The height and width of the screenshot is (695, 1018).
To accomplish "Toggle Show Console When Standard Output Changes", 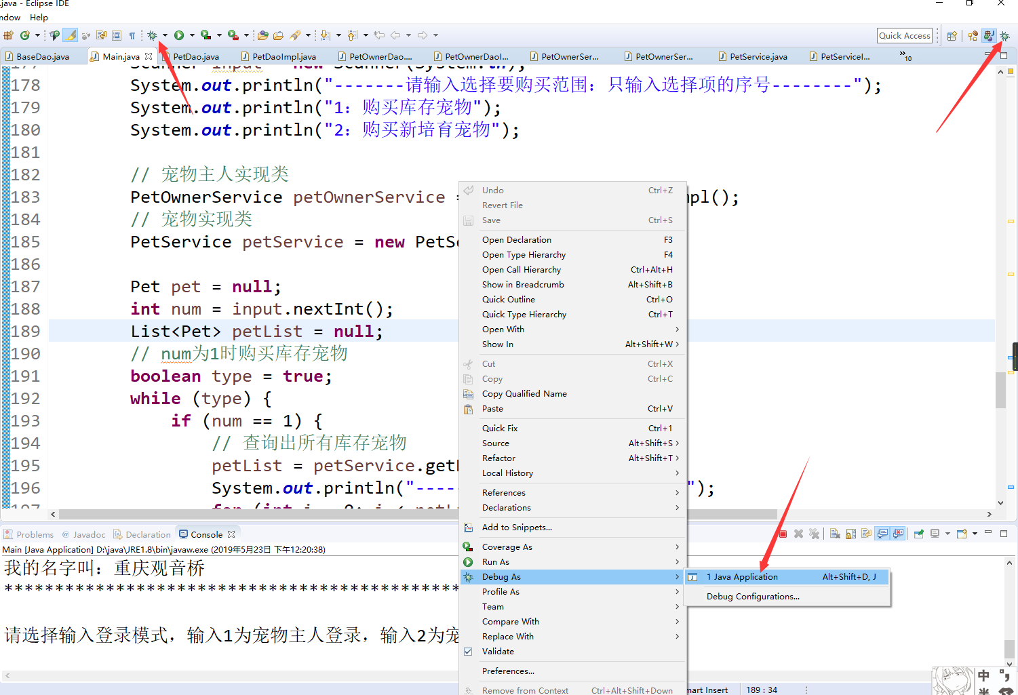I will coord(882,534).
